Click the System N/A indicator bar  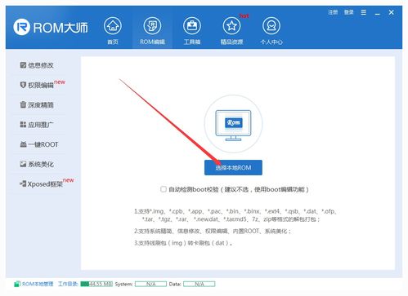point(150,284)
